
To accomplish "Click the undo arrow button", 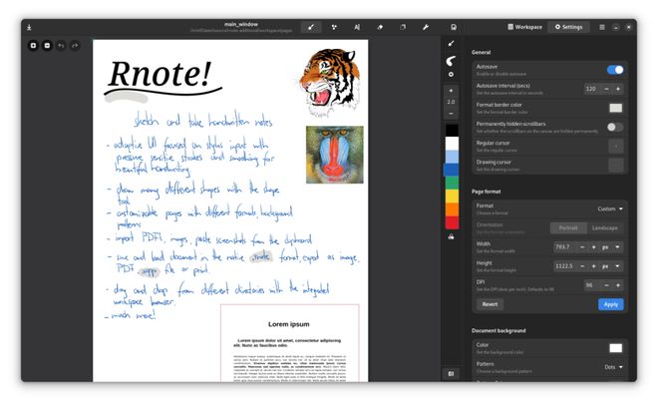I will pyautogui.click(x=61, y=45).
